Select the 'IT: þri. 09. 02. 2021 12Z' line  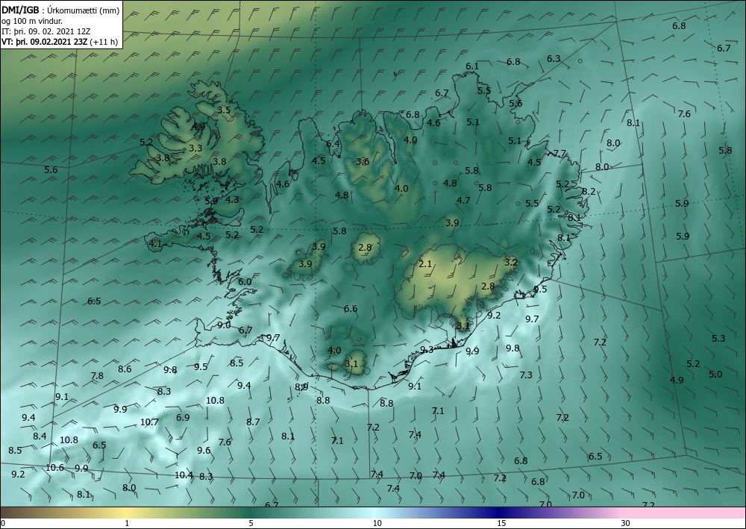(46, 31)
